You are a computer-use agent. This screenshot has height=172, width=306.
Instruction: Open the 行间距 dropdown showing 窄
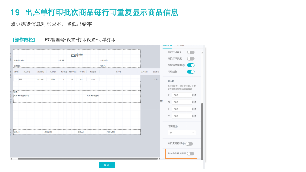click(x=182, y=133)
